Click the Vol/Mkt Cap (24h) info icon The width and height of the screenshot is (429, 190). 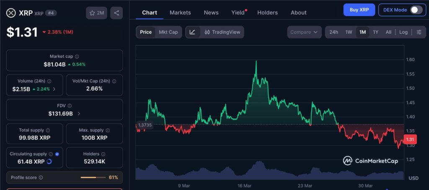click(x=114, y=81)
